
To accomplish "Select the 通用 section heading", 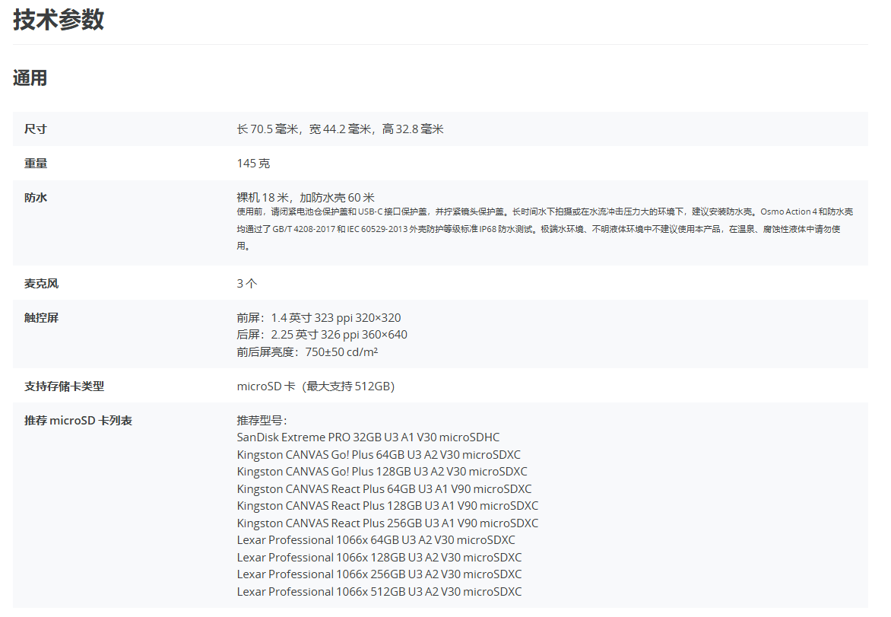I will (30, 78).
